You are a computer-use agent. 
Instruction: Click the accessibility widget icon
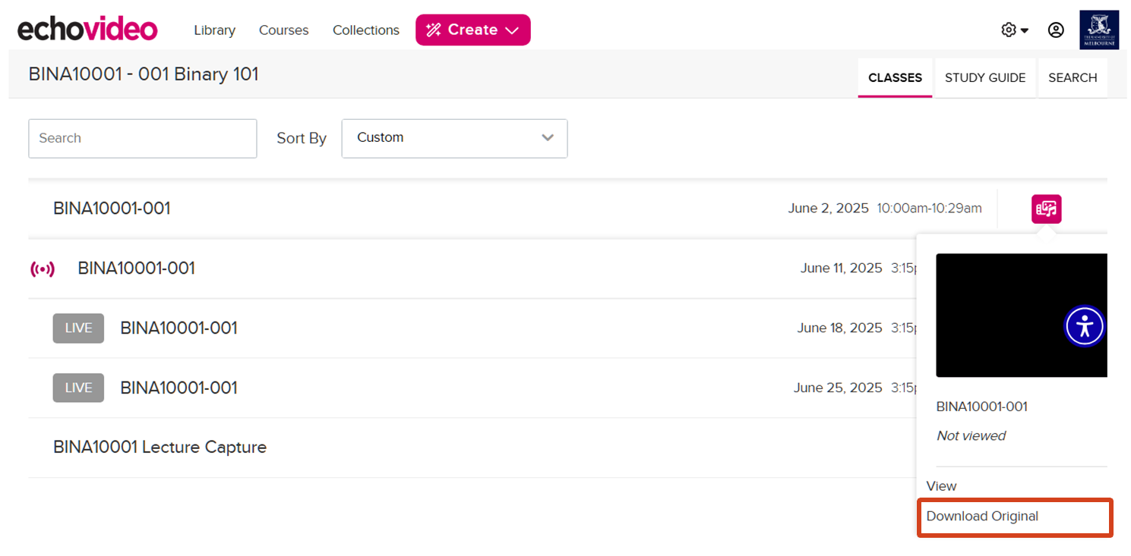[x=1084, y=326]
